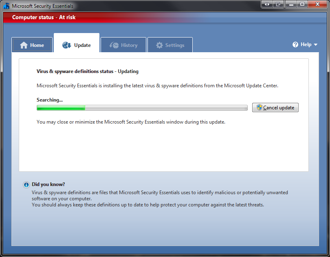Expand the Help dropdown arrow
Viewport: 330px width, 257px height.
(316, 45)
